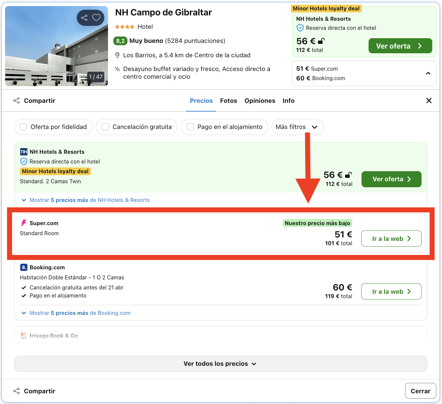The width and height of the screenshot is (442, 404).
Task: Click share icon beside top Compartir
Action: click(x=16, y=100)
